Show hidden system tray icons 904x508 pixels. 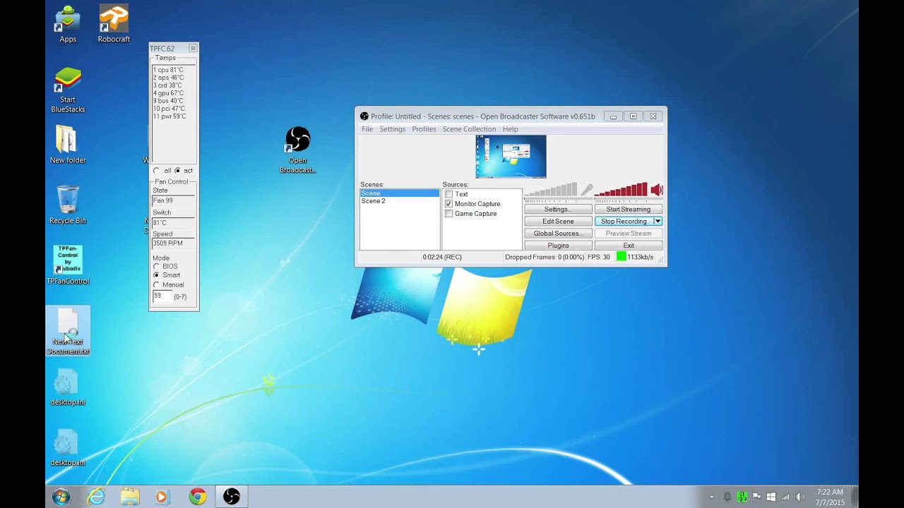[x=712, y=497]
